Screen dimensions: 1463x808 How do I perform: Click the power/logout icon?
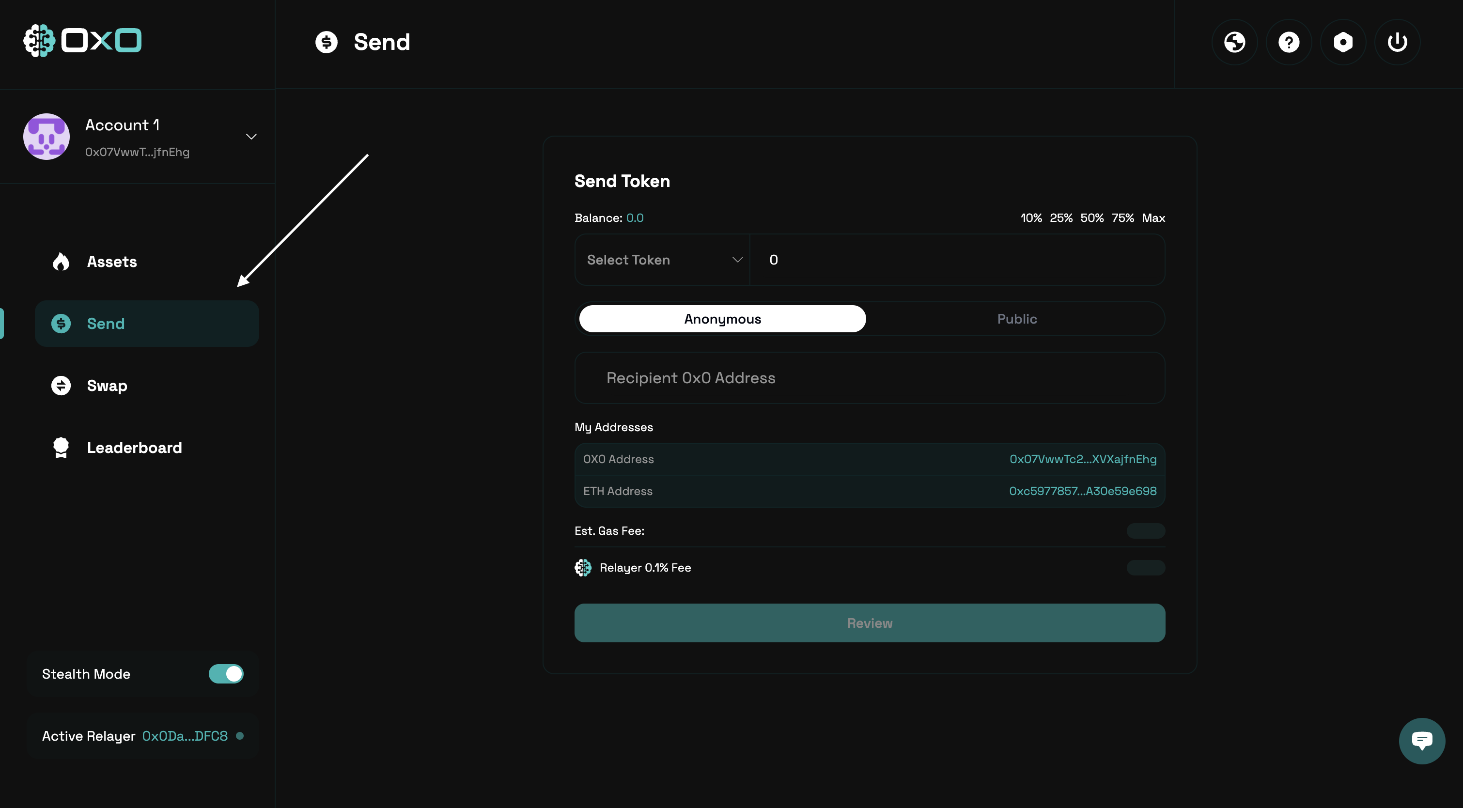point(1397,42)
